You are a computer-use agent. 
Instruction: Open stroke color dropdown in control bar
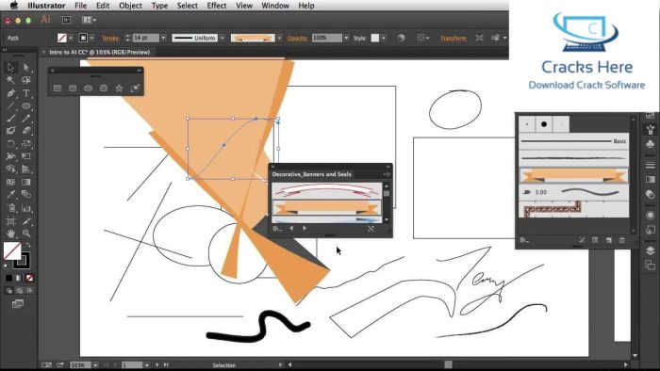[91, 38]
